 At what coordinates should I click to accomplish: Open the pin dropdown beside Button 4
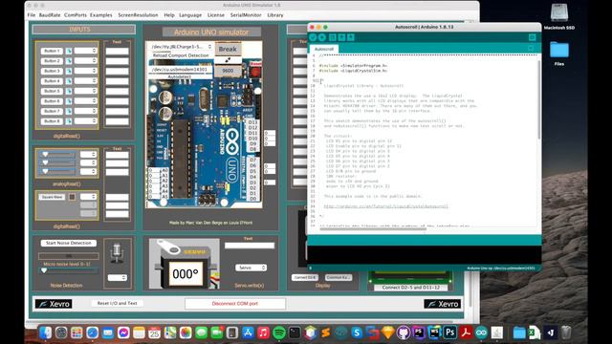coord(85,80)
